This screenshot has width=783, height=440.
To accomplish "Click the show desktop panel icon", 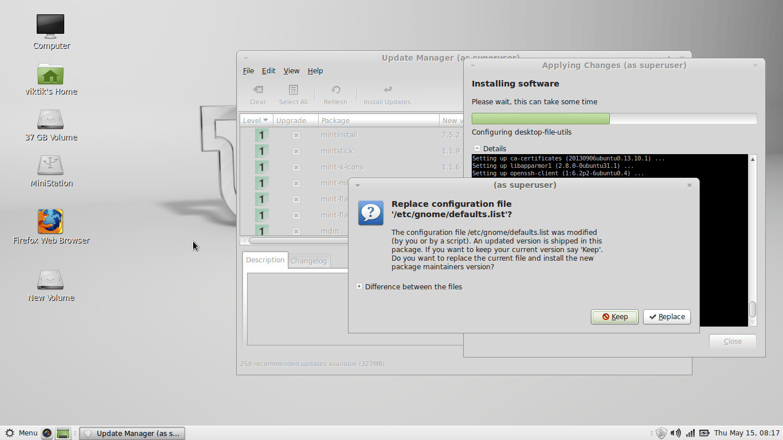I will coord(63,433).
